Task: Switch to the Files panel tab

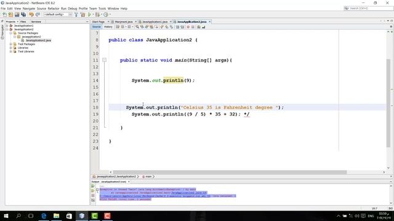Action: coord(23,22)
